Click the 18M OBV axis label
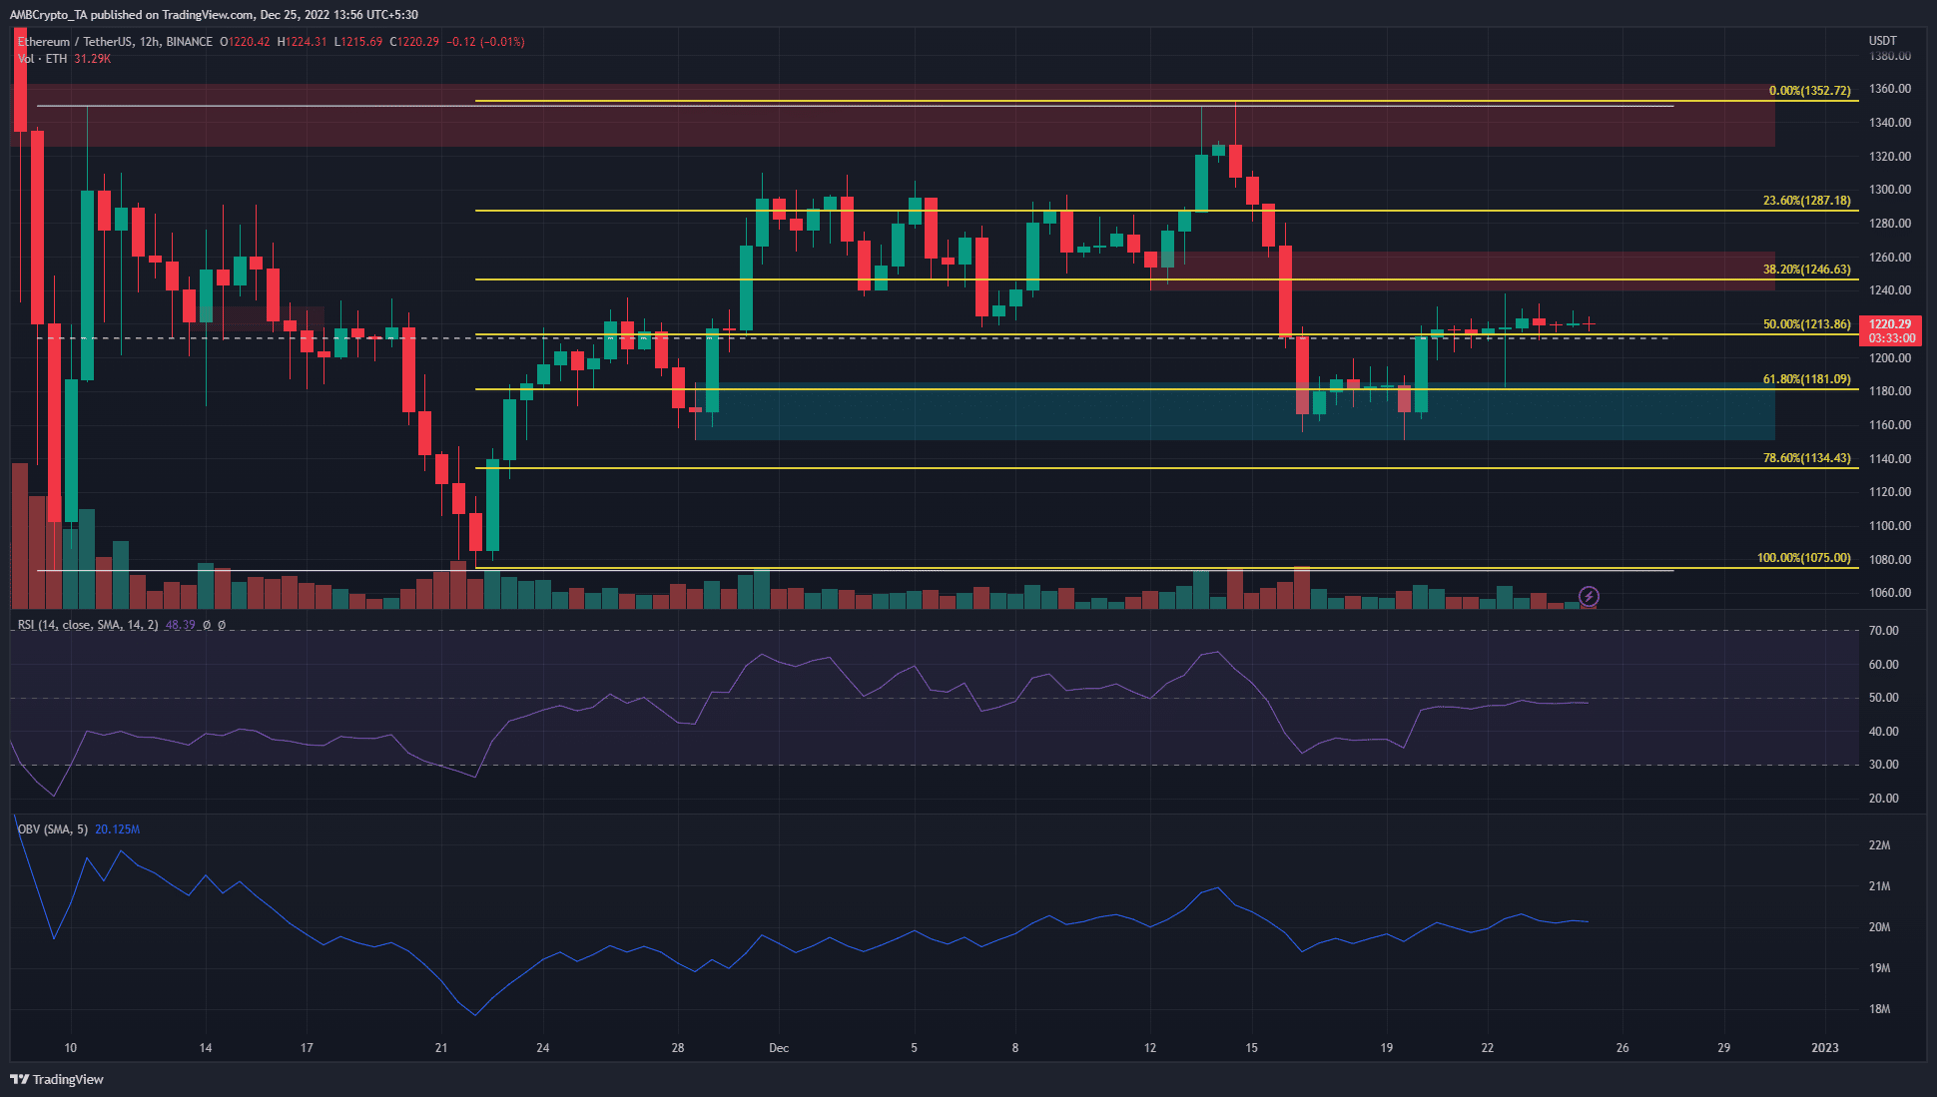This screenshot has width=1937, height=1097. point(1879,1009)
